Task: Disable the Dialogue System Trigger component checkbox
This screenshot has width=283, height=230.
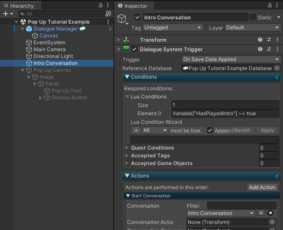Action: coord(134,49)
